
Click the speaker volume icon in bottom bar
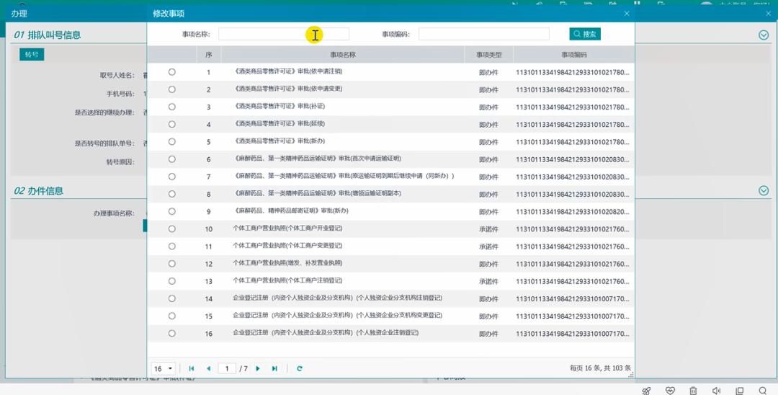(716, 390)
